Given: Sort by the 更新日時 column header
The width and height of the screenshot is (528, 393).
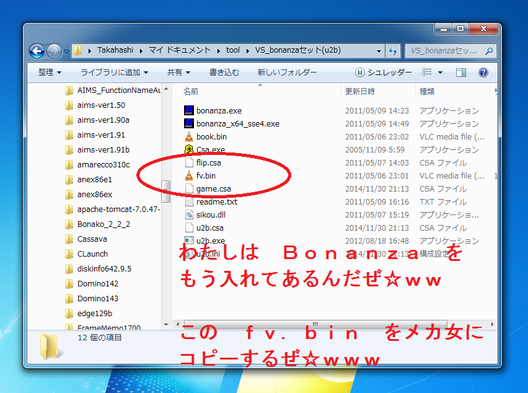Looking at the screenshot, I should (x=360, y=92).
